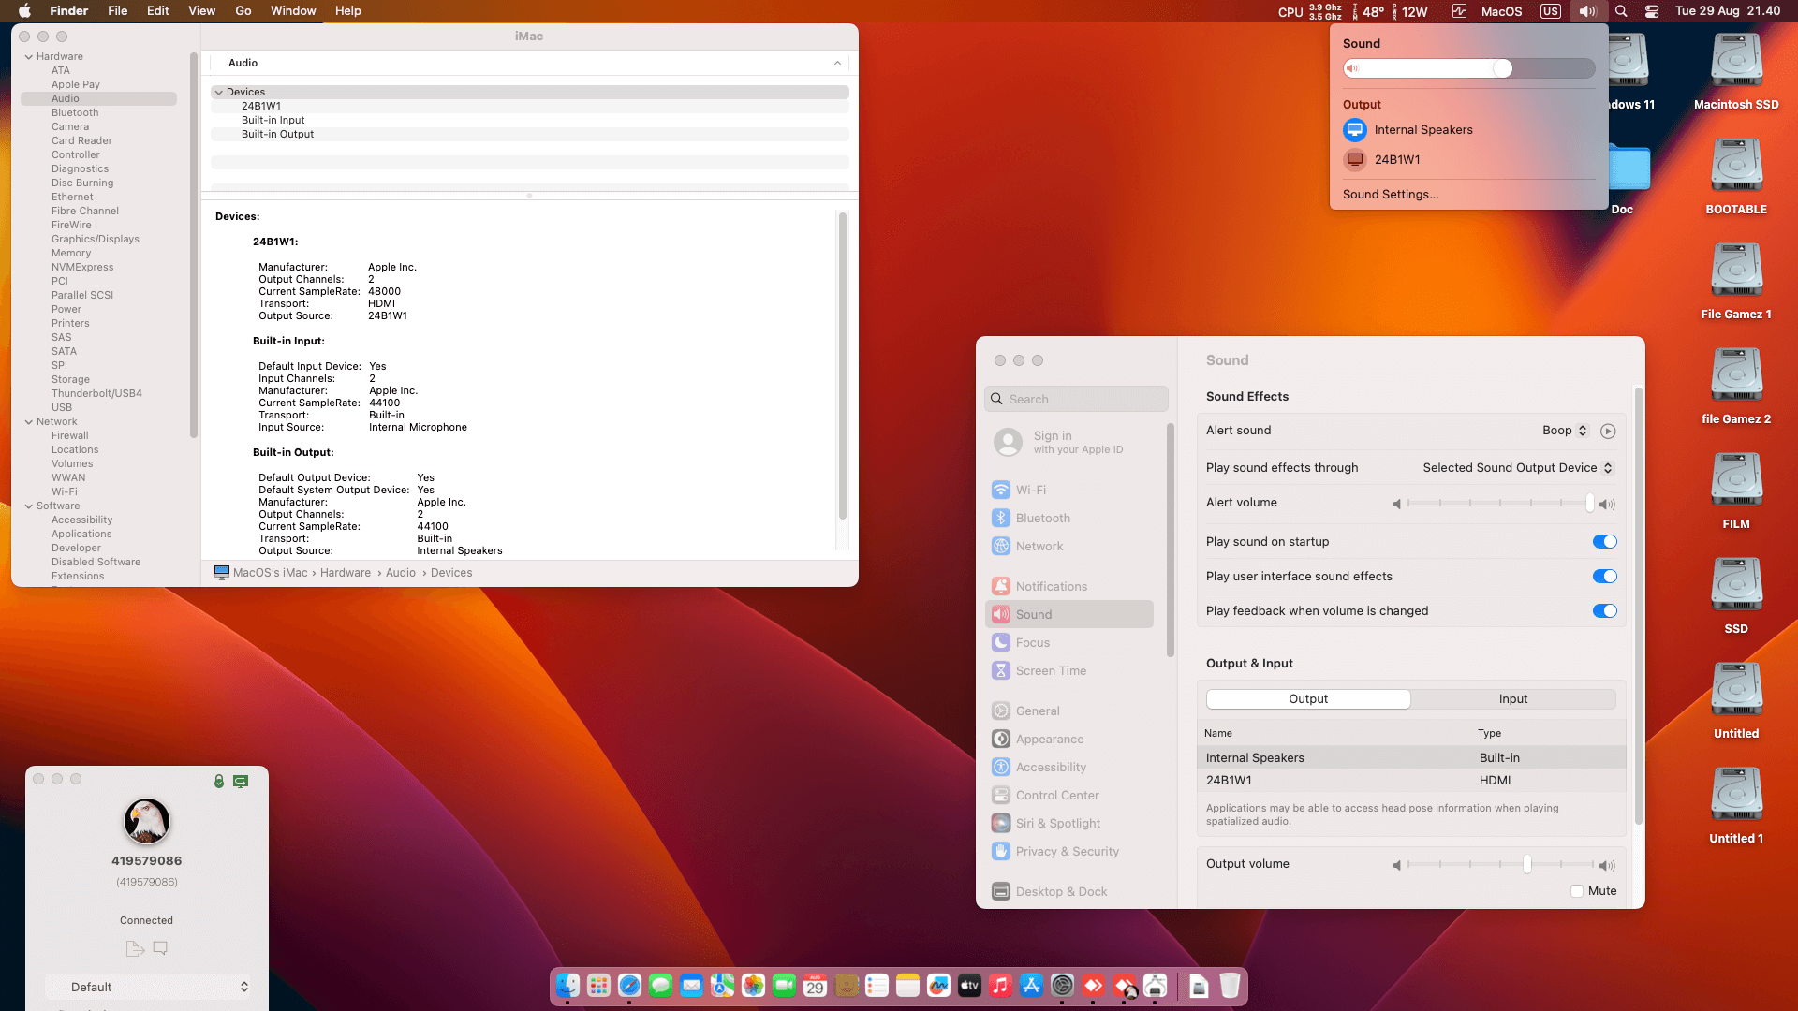Image resolution: width=1798 pixels, height=1011 pixels.
Task: Open the Trash in the Dock
Action: click(x=1230, y=986)
